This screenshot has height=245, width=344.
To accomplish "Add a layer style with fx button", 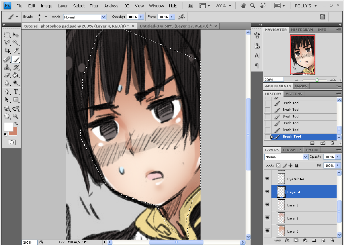I will point(287,240).
